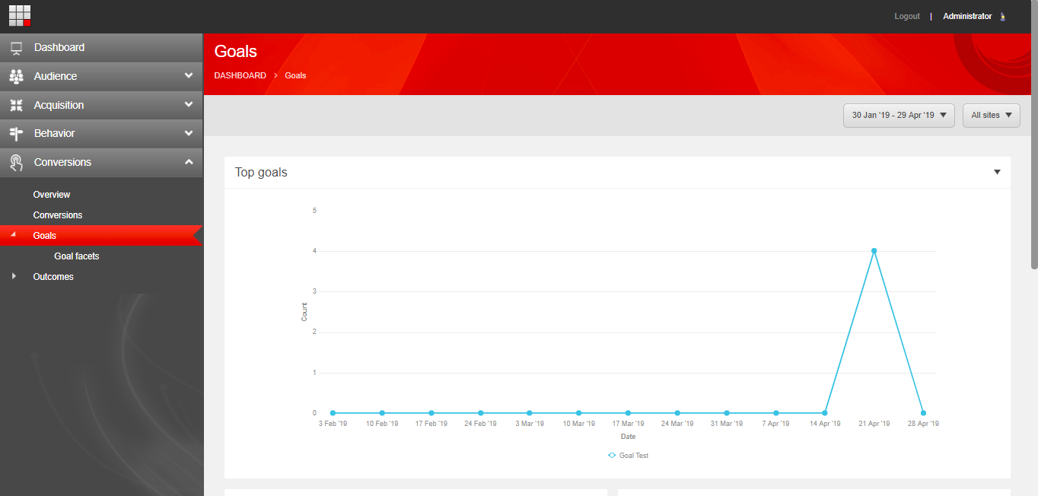Screen dimensions: 1038x496
Task: Expand the Audience menu chevron
Action: (189, 76)
